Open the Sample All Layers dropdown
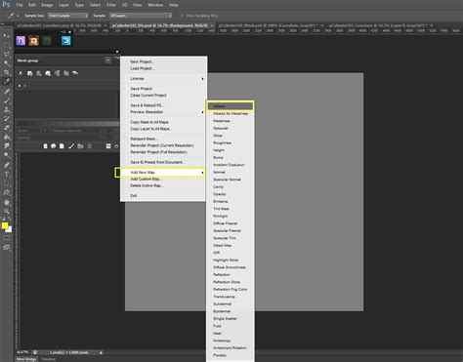 pos(141,16)
